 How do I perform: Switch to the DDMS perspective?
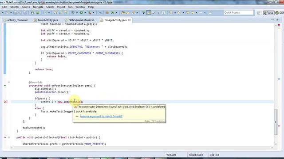tap(280, 13)
